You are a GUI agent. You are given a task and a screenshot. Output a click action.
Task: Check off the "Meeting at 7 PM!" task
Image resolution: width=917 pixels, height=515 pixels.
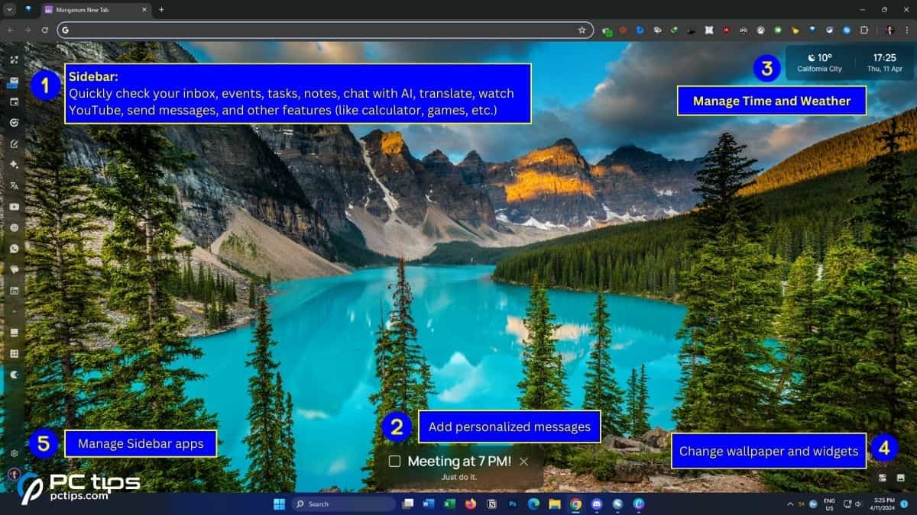394,461
